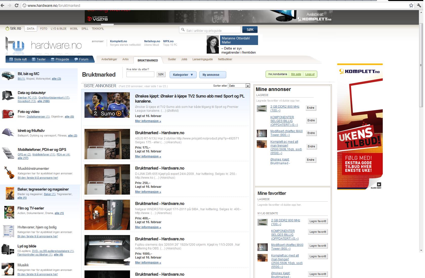Open the TV2 Sumo ad thumbnail
Viewport: 425px width, 278px height.
click(107, 105)
